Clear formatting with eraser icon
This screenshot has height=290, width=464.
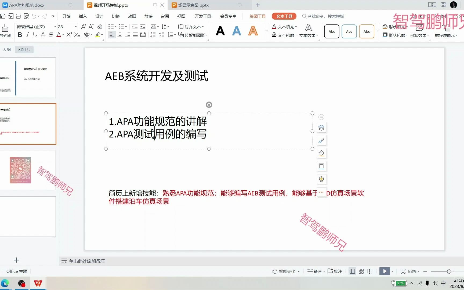(x=100, y=27)
